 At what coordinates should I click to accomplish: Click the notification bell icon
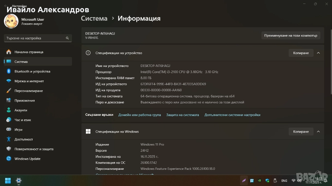[326, 180]
